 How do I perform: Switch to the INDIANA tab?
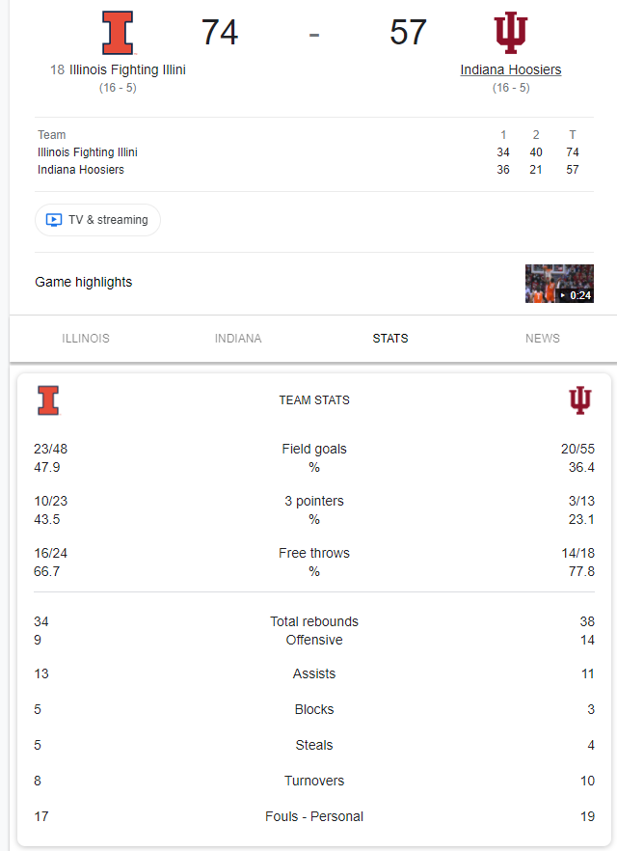click(238, 339)
